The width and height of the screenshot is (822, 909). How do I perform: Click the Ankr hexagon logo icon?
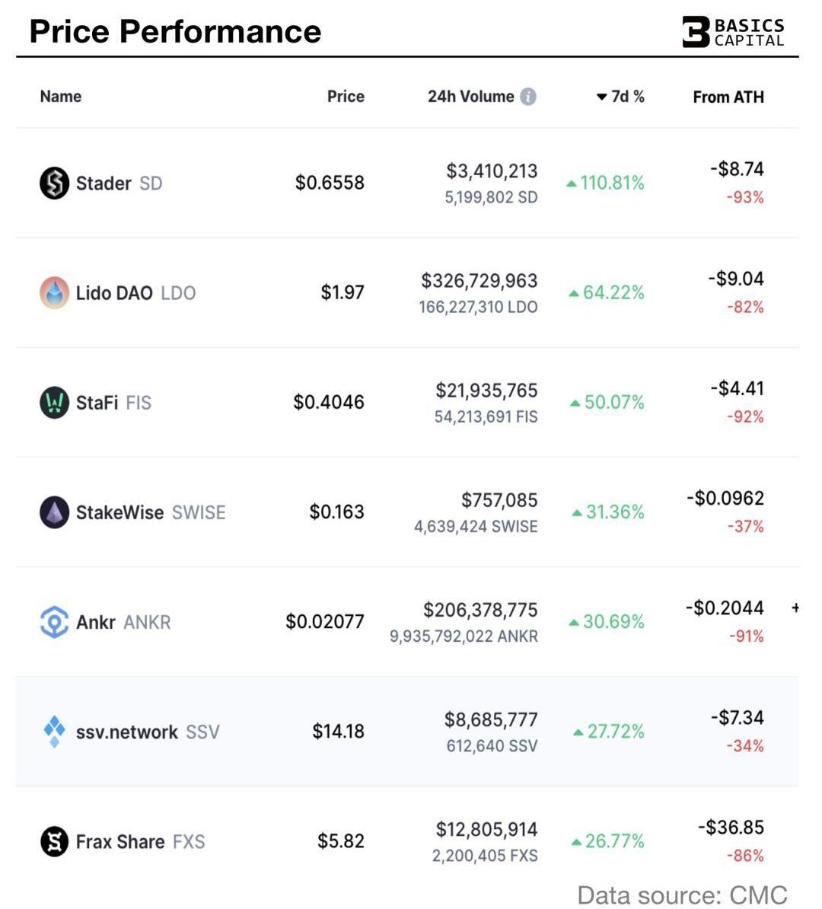54,622
